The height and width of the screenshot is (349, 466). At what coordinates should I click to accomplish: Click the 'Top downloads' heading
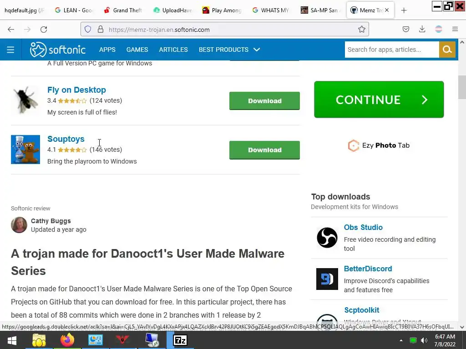point(340,197)
